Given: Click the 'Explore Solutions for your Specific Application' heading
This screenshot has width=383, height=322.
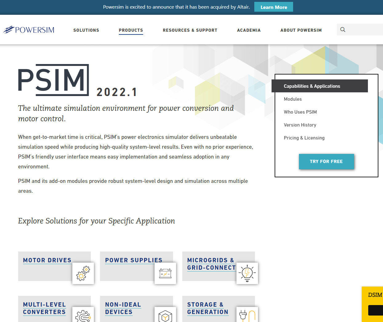Looking at the screenshot, I should coord(96,221).
